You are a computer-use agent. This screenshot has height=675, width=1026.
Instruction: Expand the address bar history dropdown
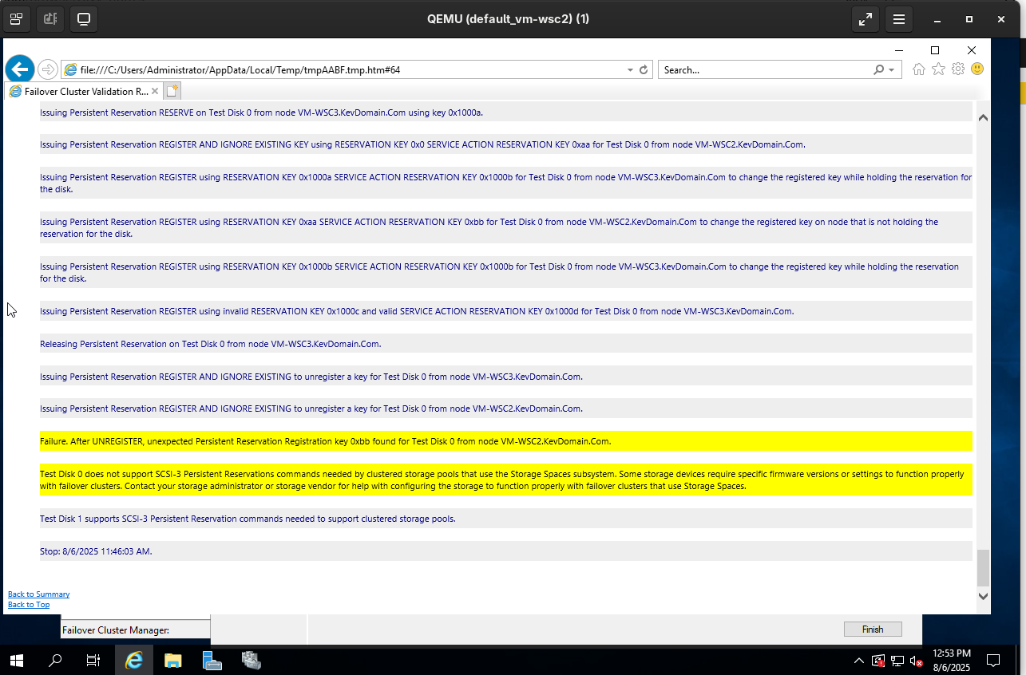631,69
